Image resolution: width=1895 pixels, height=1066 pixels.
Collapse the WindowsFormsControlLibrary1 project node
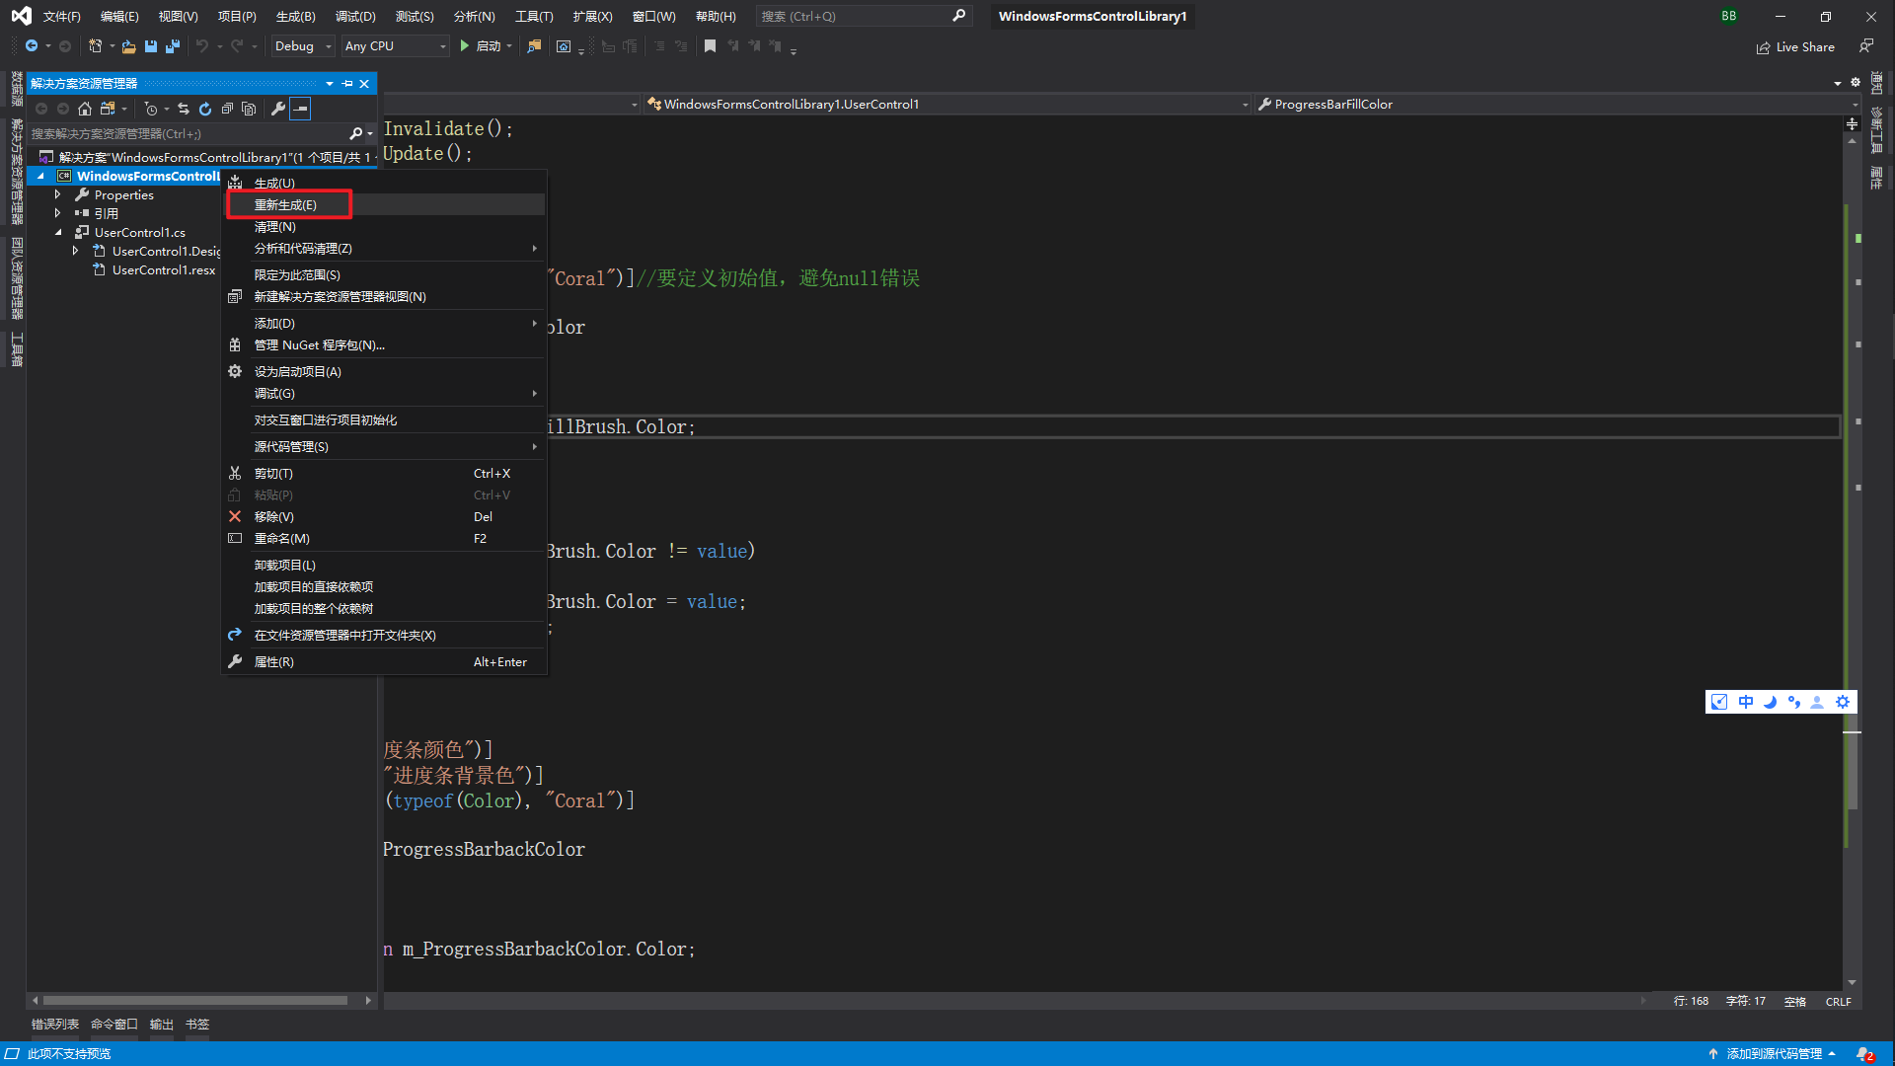coord(40,175)
